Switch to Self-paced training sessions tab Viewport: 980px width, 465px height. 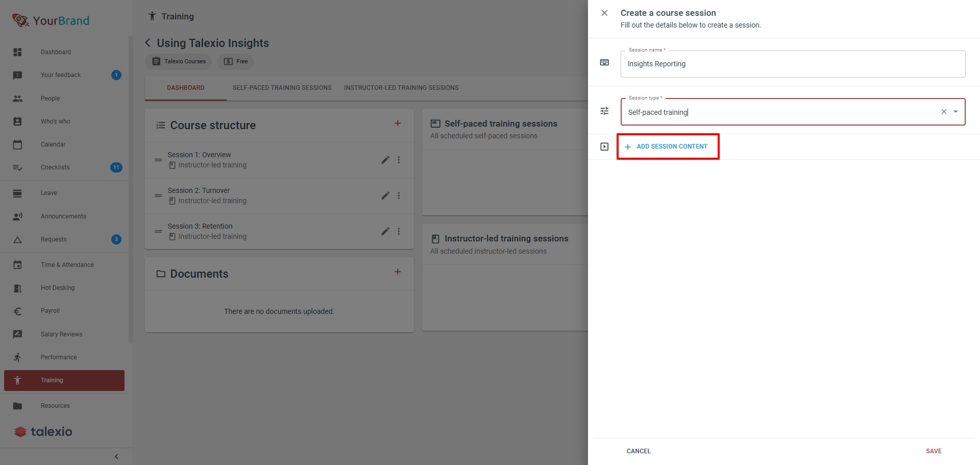(282, 88)
